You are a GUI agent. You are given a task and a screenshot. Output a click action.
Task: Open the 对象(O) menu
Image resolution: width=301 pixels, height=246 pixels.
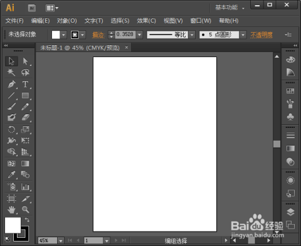tap(67, 21)
